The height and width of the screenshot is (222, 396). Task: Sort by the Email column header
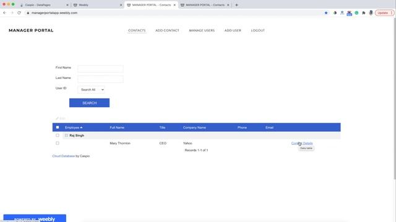point(270,128)
